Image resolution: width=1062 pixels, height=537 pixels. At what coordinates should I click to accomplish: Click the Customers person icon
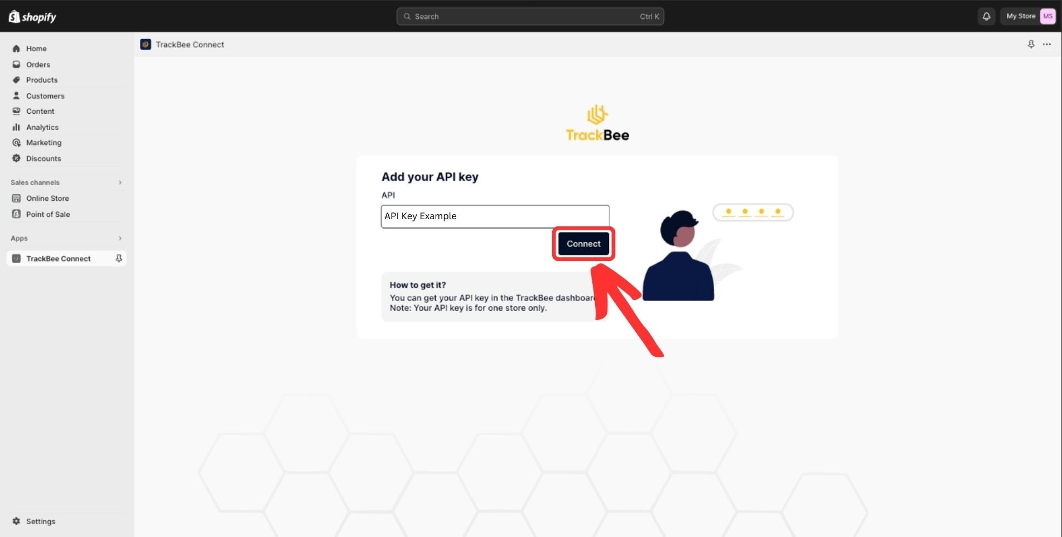(x=16, y=96)
